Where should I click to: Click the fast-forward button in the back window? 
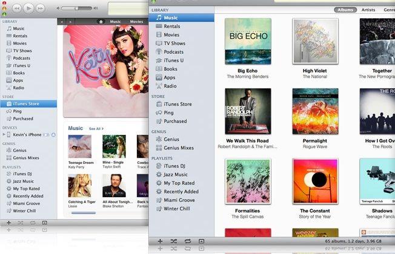click(41, 8)
